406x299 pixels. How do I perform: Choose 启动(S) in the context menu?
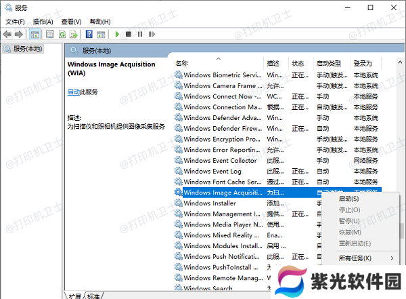(348, 199)
